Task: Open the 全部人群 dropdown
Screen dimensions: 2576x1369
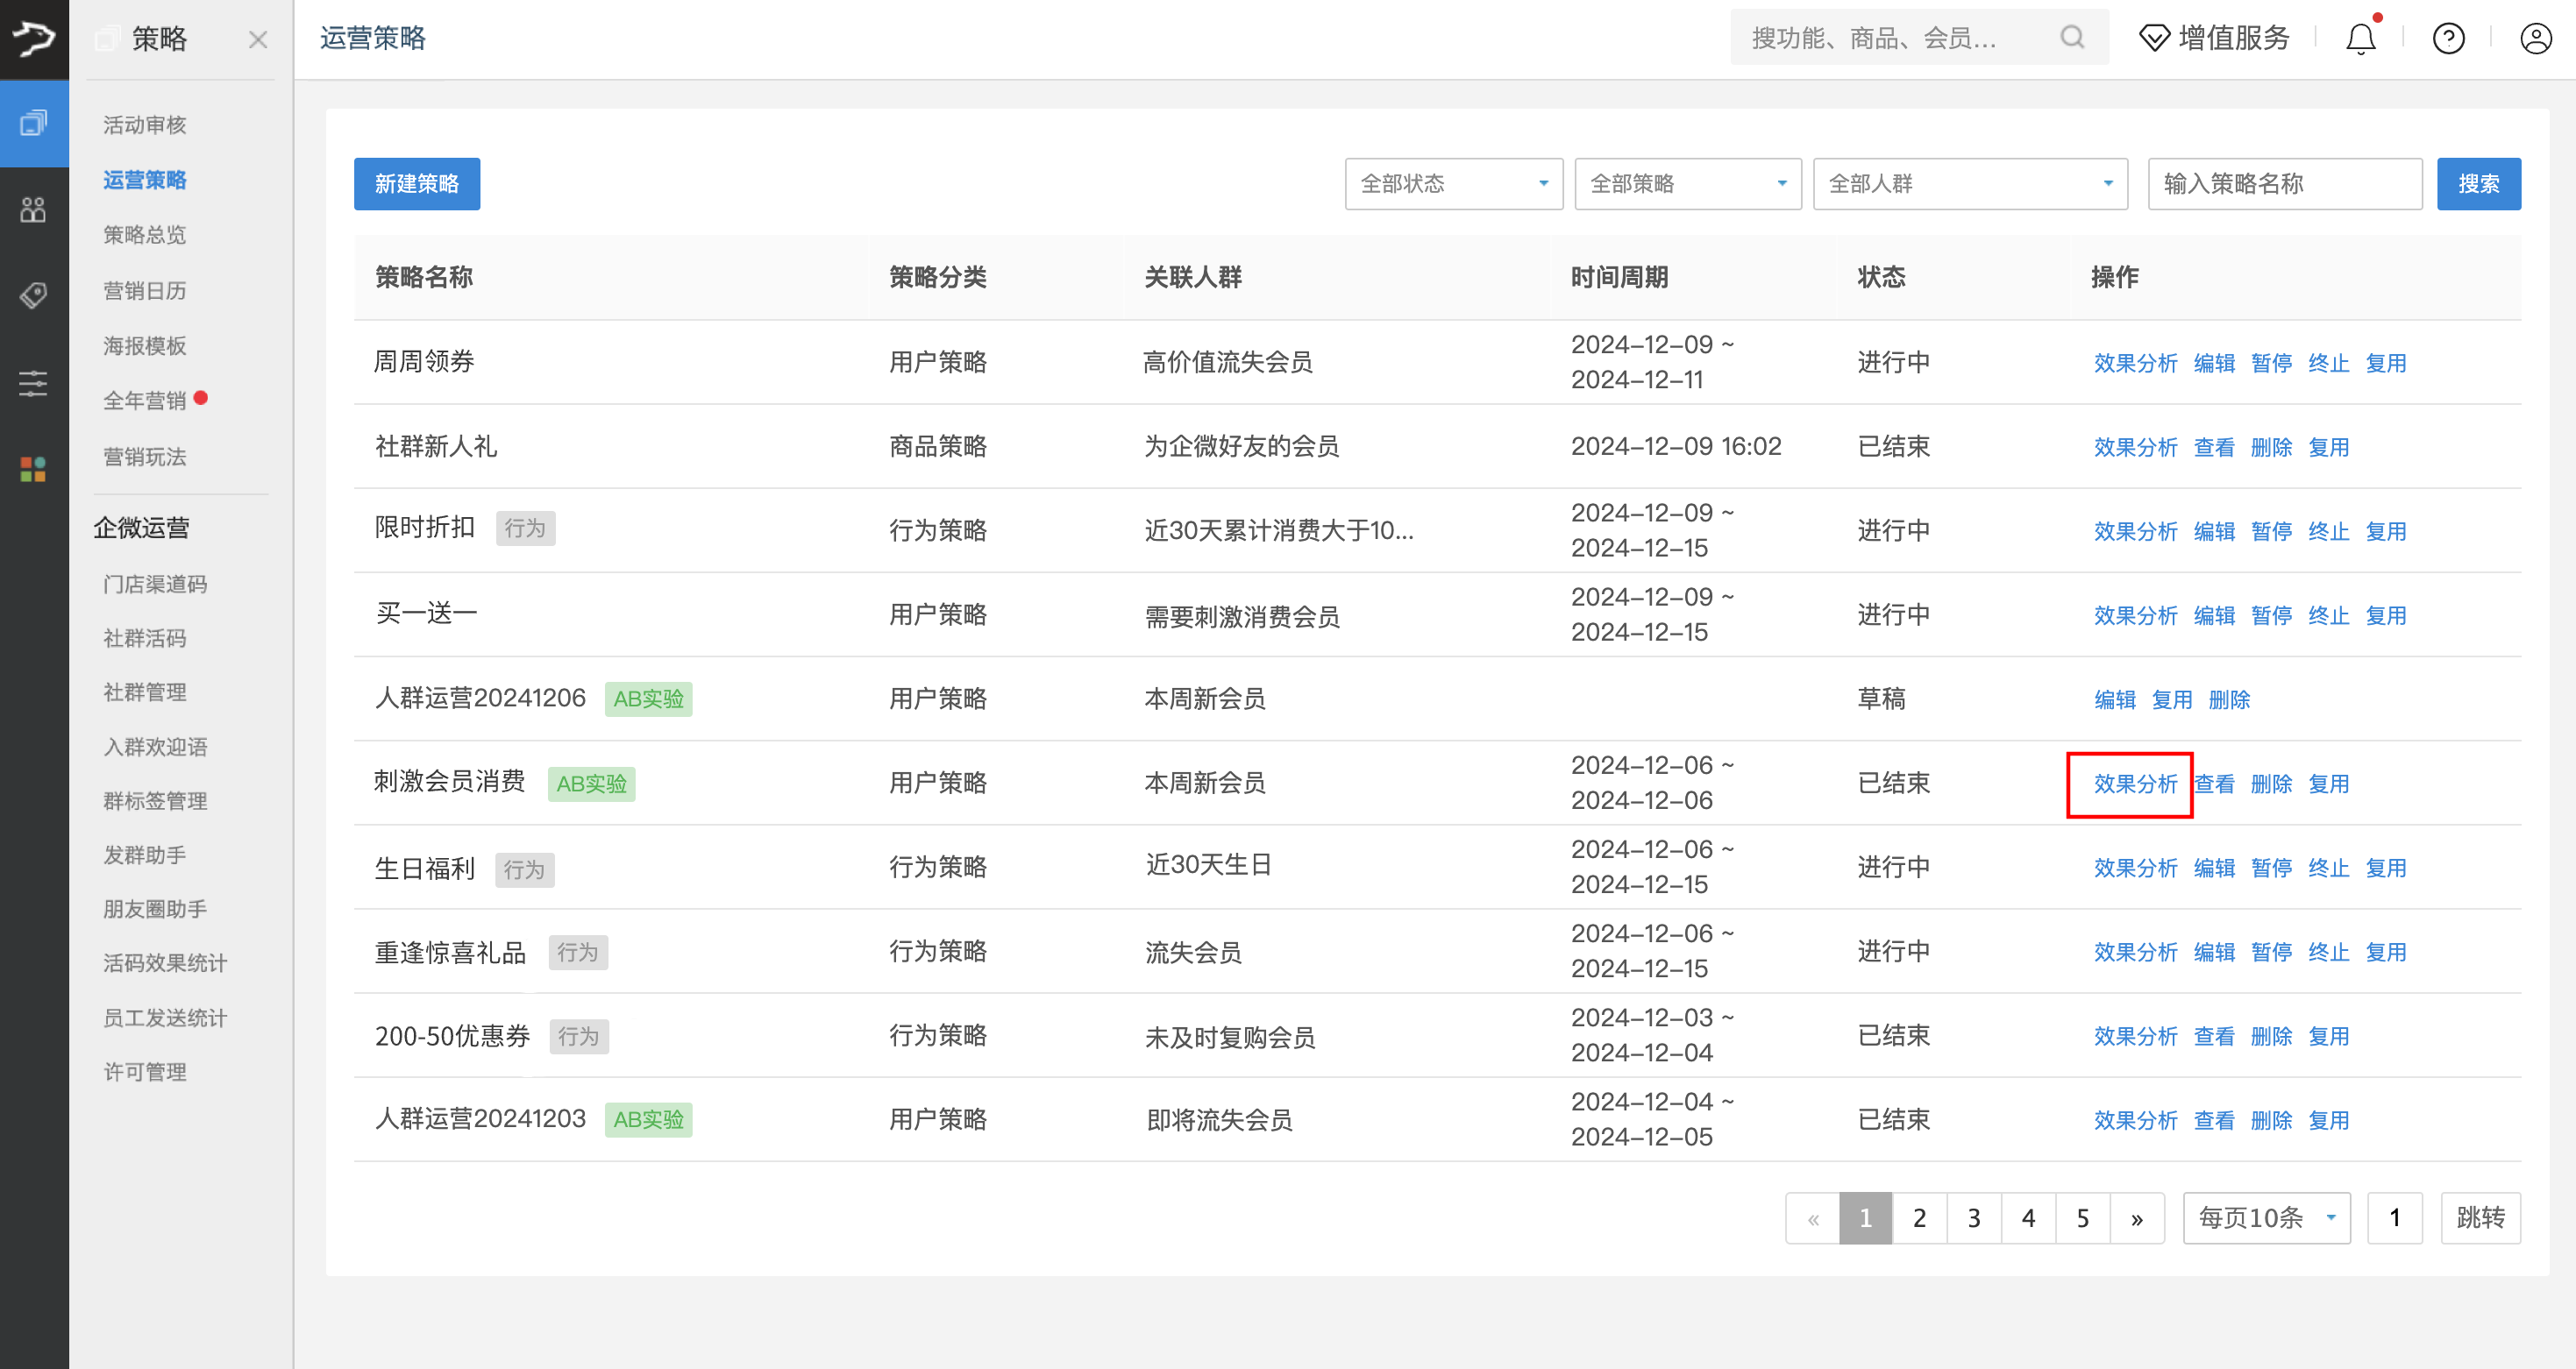Action: (x=1969, y=184)
